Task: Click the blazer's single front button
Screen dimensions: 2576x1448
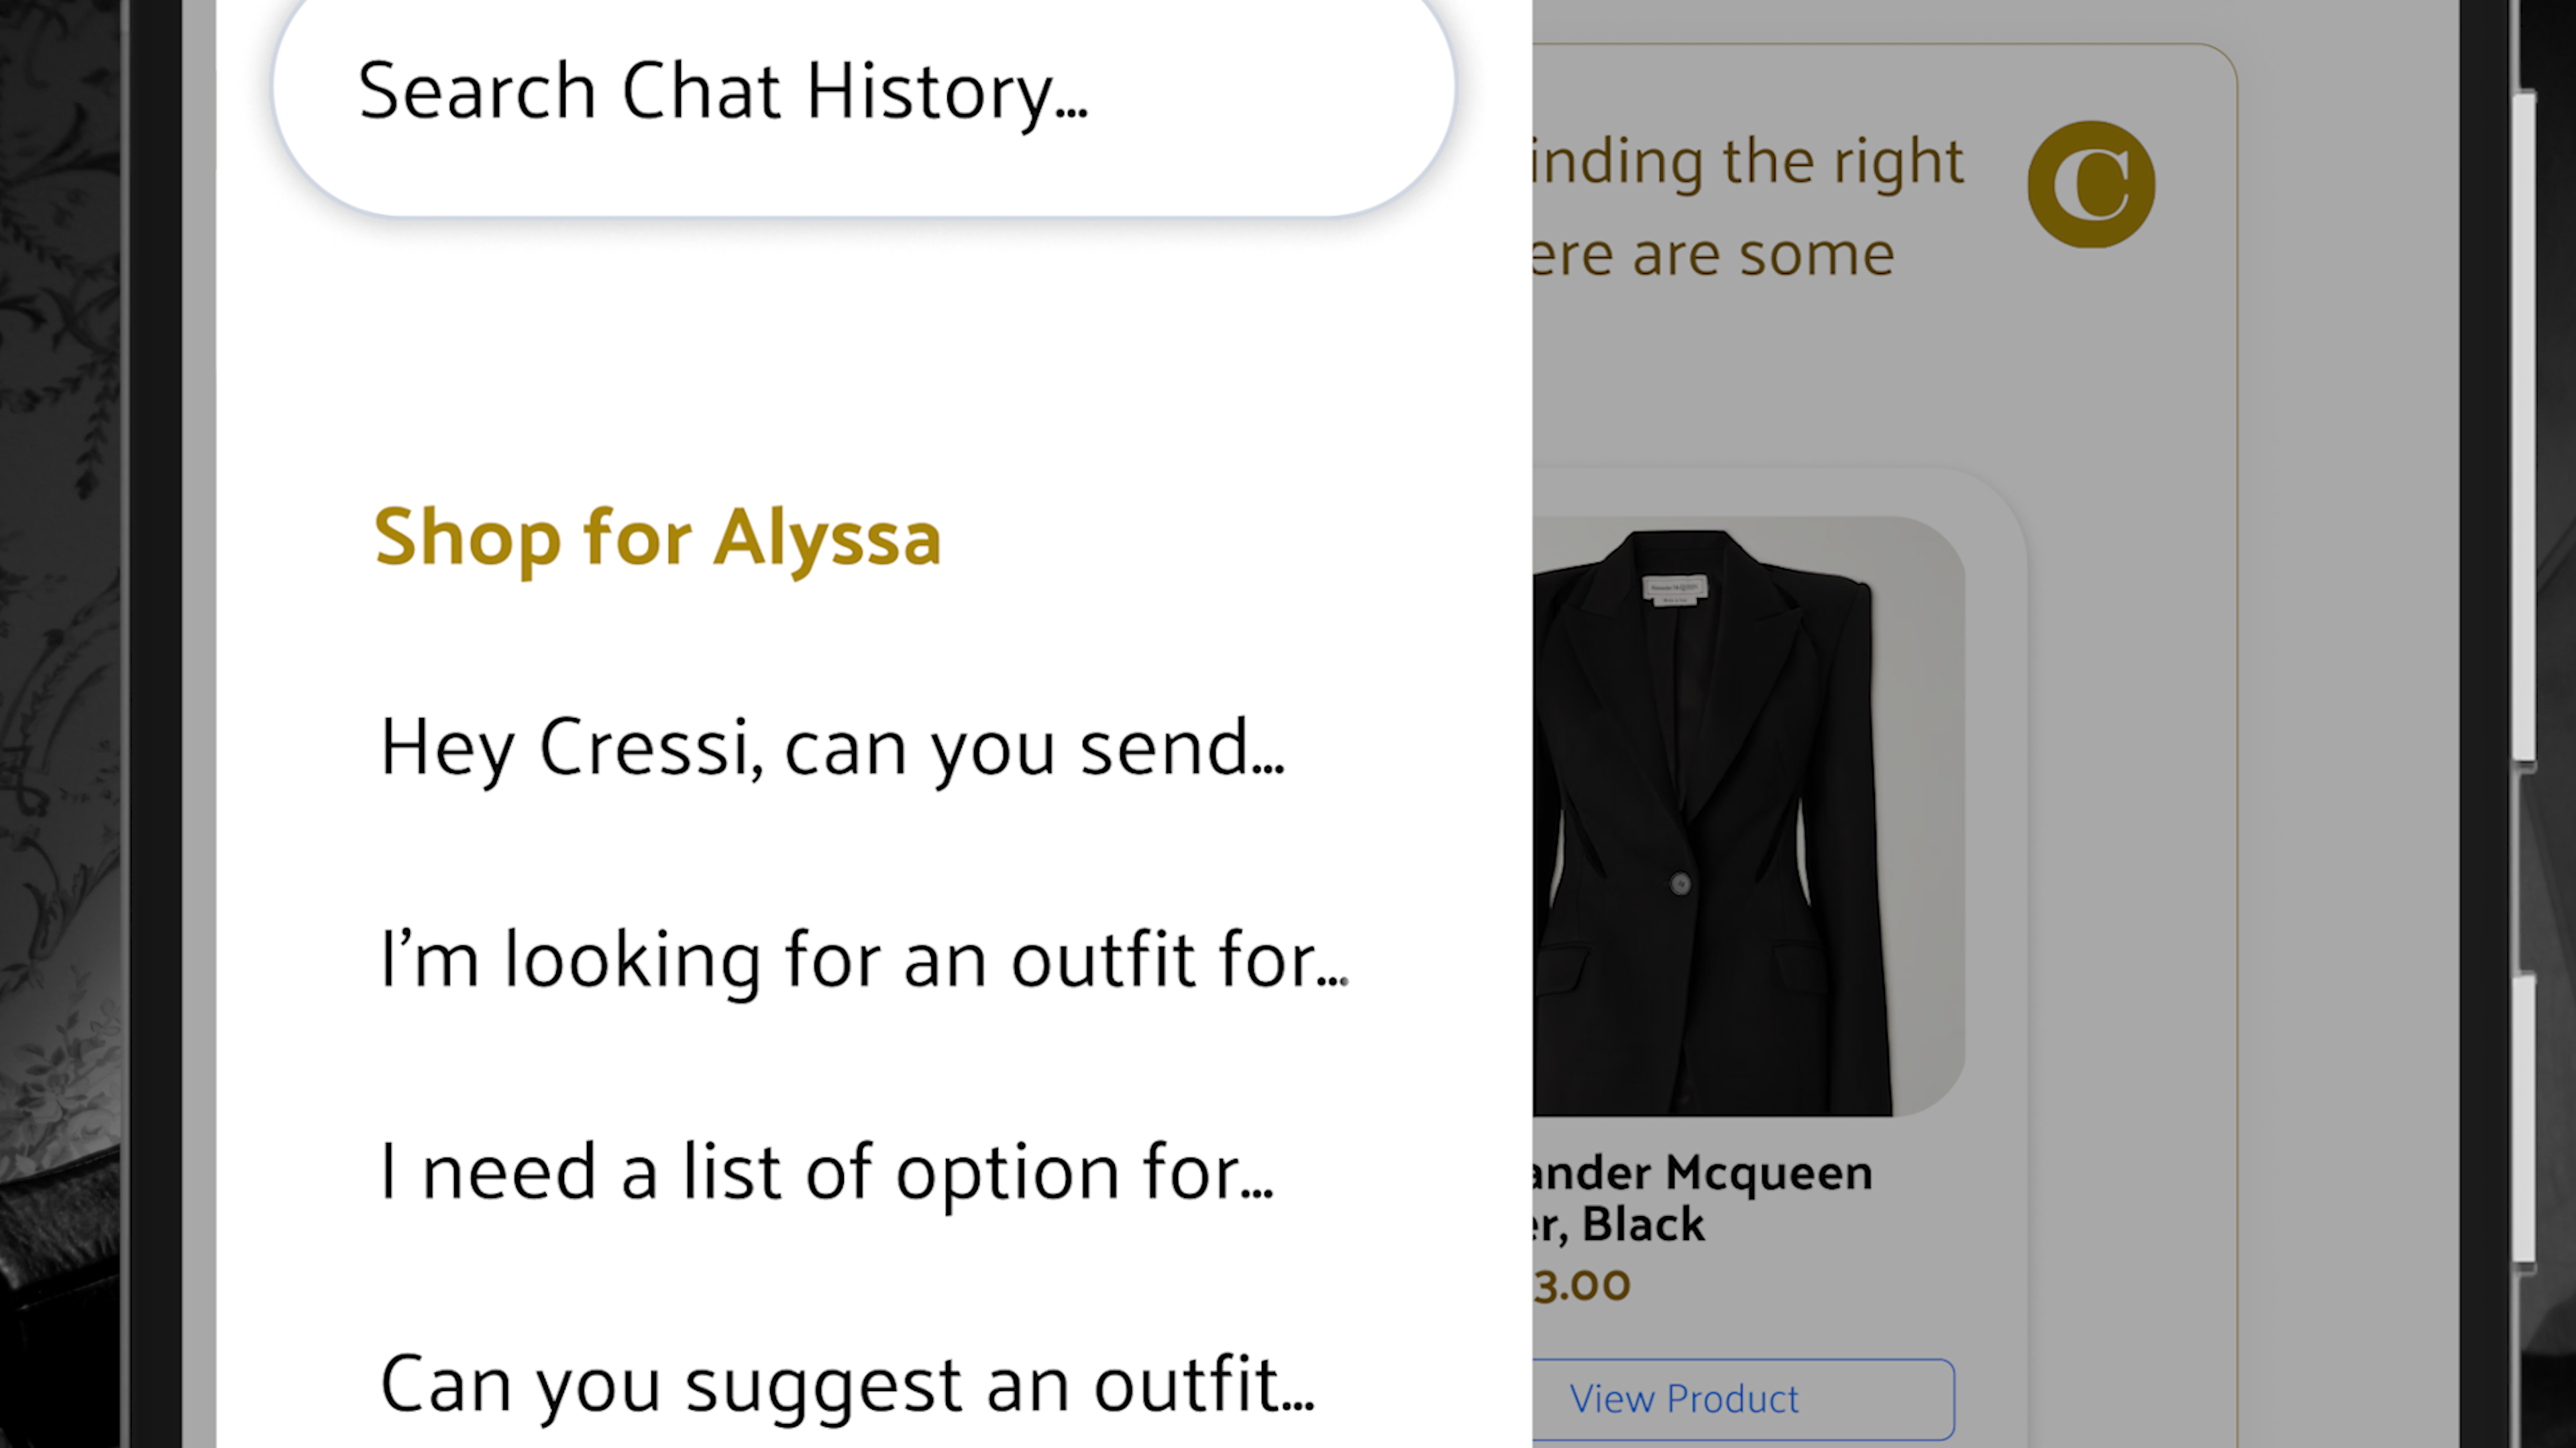Action: click(1680, 884)
